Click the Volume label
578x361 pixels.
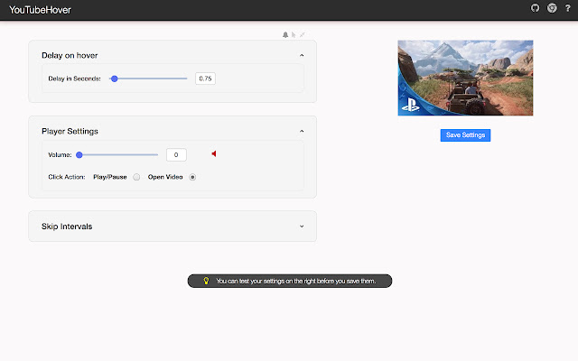pyautogui.click(x=60, y=155)
